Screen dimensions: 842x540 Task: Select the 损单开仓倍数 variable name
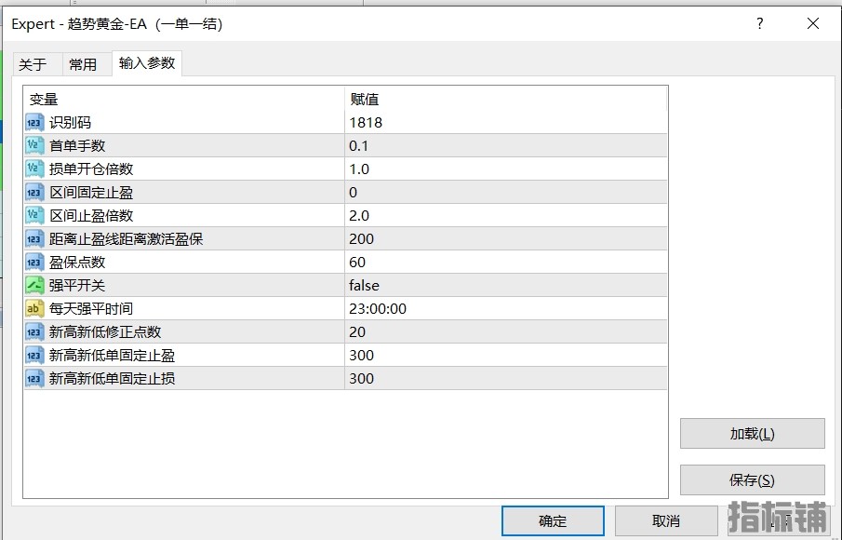91,169
